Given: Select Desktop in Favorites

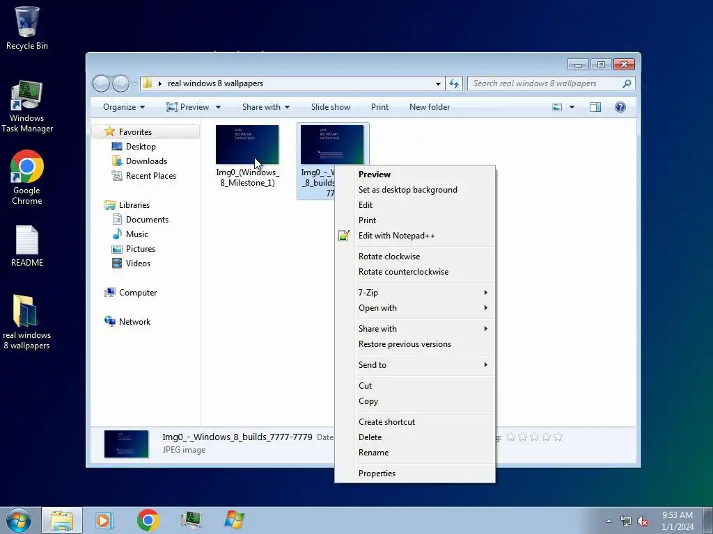Looking at the screenshot, I should [x=141, y=147].
